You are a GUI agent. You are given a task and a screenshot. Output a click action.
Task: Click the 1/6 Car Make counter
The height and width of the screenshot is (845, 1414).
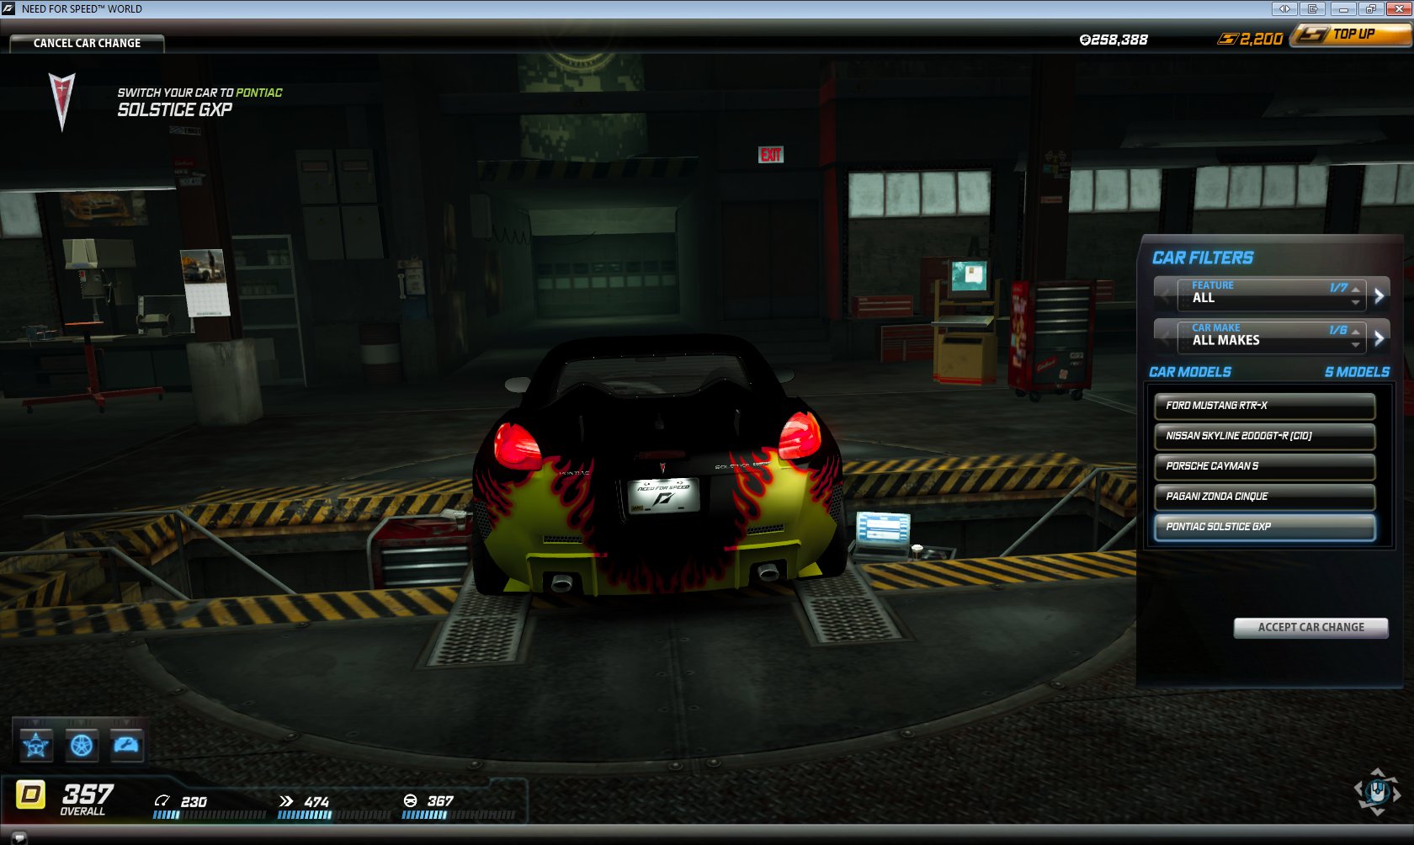[1338, 330]
